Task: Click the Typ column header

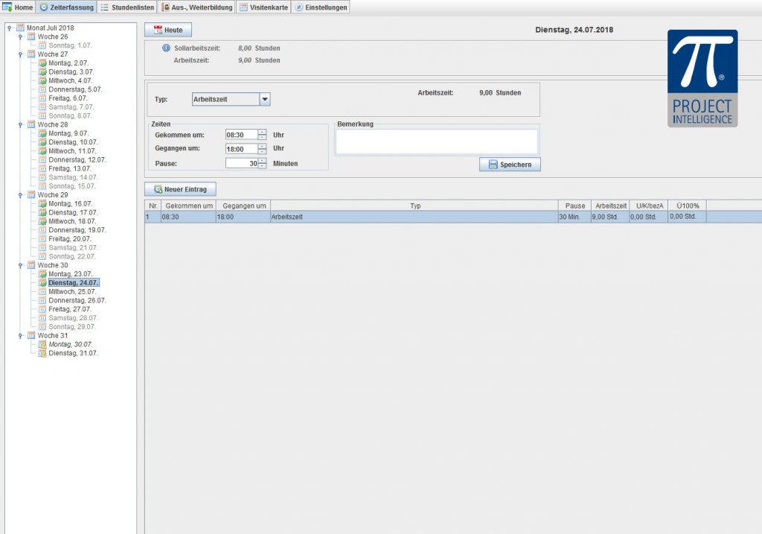Action: (414, 206)
